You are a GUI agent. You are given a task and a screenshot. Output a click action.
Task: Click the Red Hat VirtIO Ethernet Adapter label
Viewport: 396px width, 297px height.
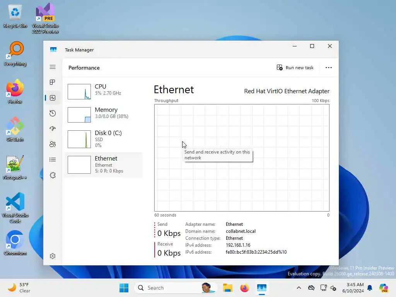point(287,91)
